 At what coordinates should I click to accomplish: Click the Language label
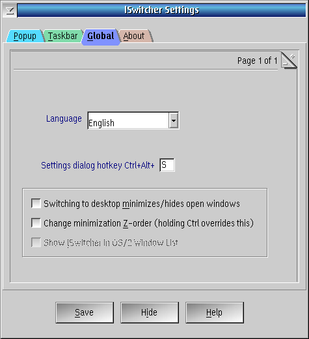pos(64,119)
